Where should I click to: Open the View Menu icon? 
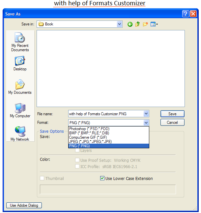pyautogui.click(x=154, y=24)
